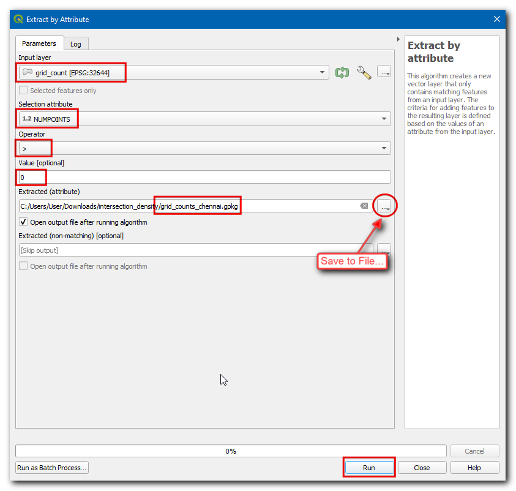Uncheck open output file after running
516x491 pixels.
pyautogui.click(x=23, y=222)
